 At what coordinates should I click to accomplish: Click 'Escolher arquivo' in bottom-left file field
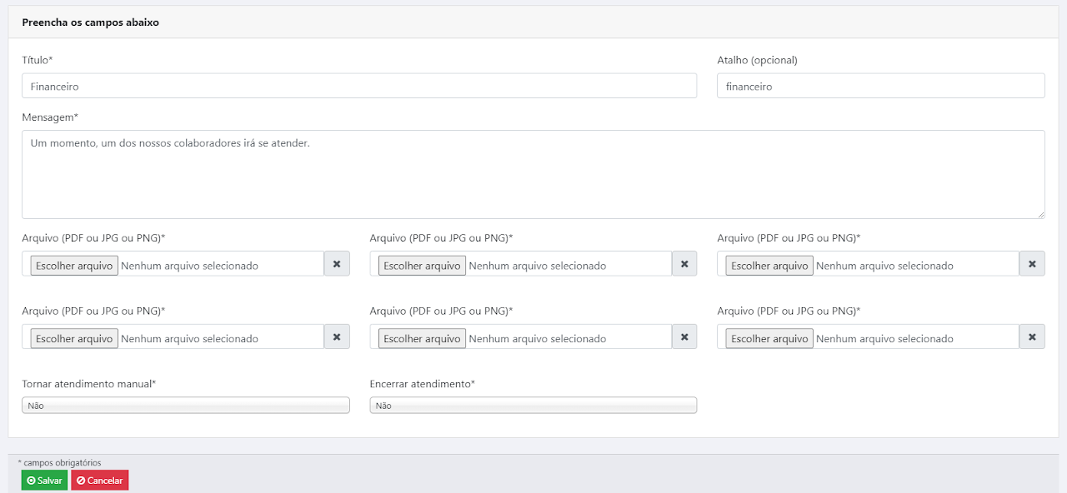coord(74,339)
